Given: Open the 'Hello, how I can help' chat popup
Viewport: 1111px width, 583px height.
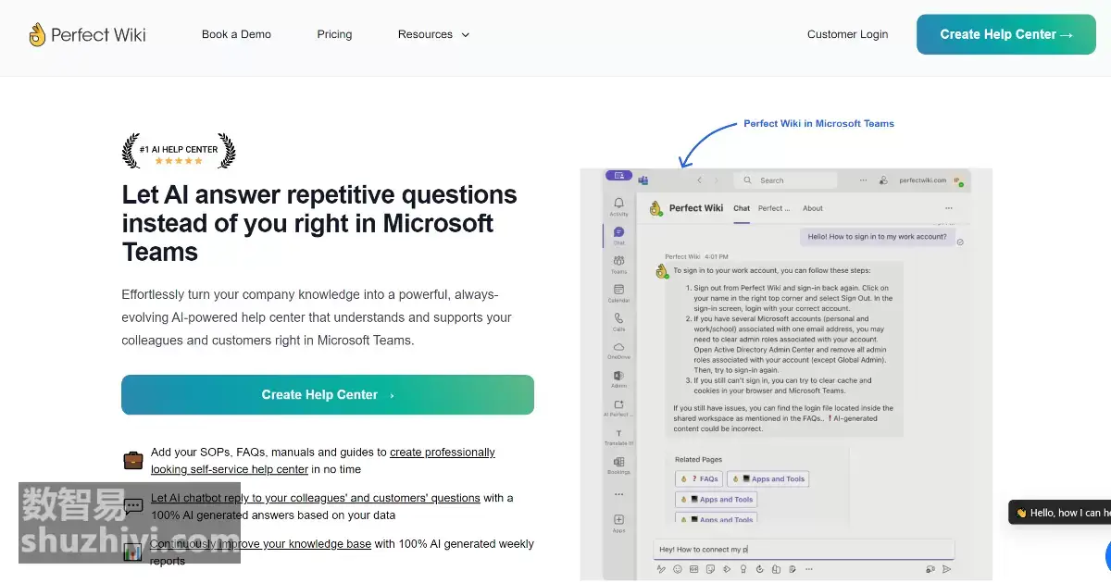Looking at the screenshot, I should tap(1060, 513).
